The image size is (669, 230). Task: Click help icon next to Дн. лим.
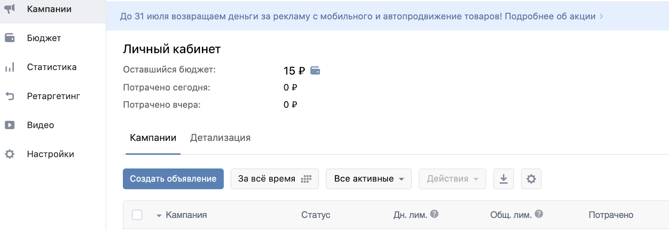pyautogui.click(x=434, y=214)
